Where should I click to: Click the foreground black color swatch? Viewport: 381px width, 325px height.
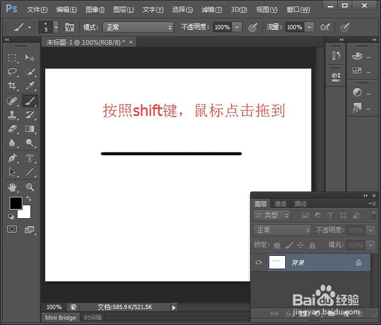point(15,202)
